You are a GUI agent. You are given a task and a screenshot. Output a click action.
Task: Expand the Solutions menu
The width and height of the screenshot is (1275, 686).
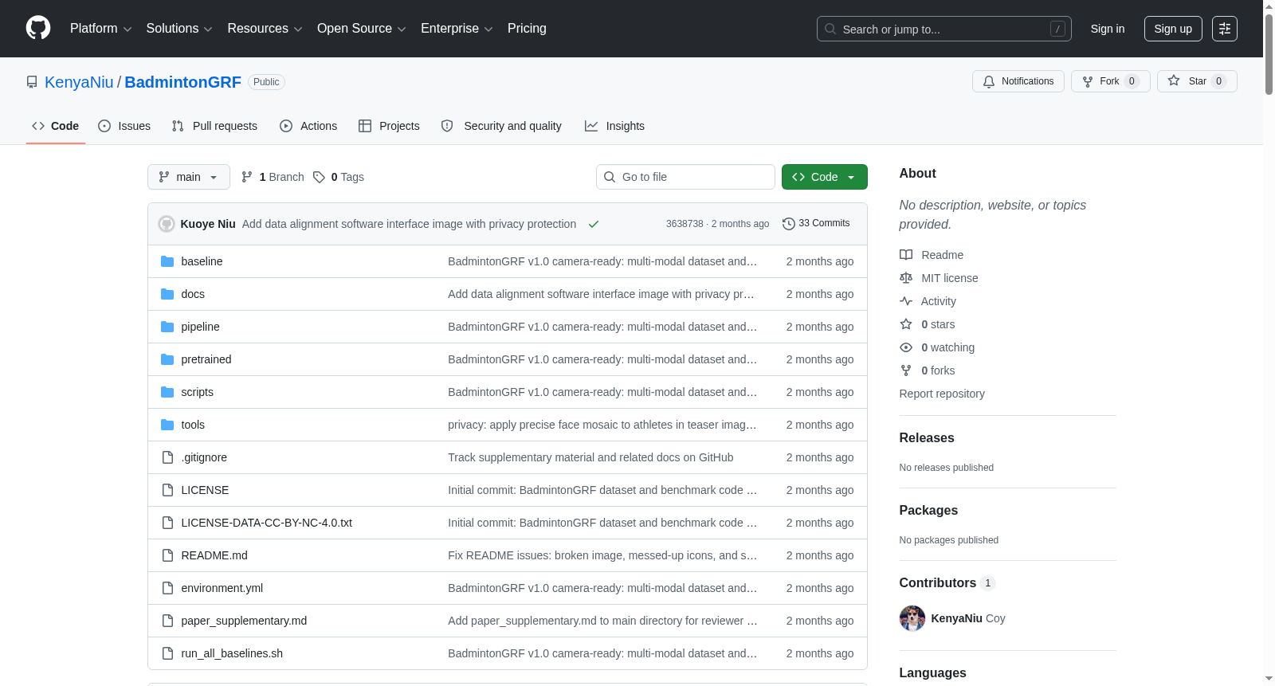click(179, 29)
